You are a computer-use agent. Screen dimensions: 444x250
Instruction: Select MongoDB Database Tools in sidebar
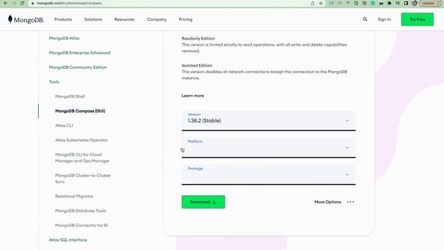click(x=80, y=210)
